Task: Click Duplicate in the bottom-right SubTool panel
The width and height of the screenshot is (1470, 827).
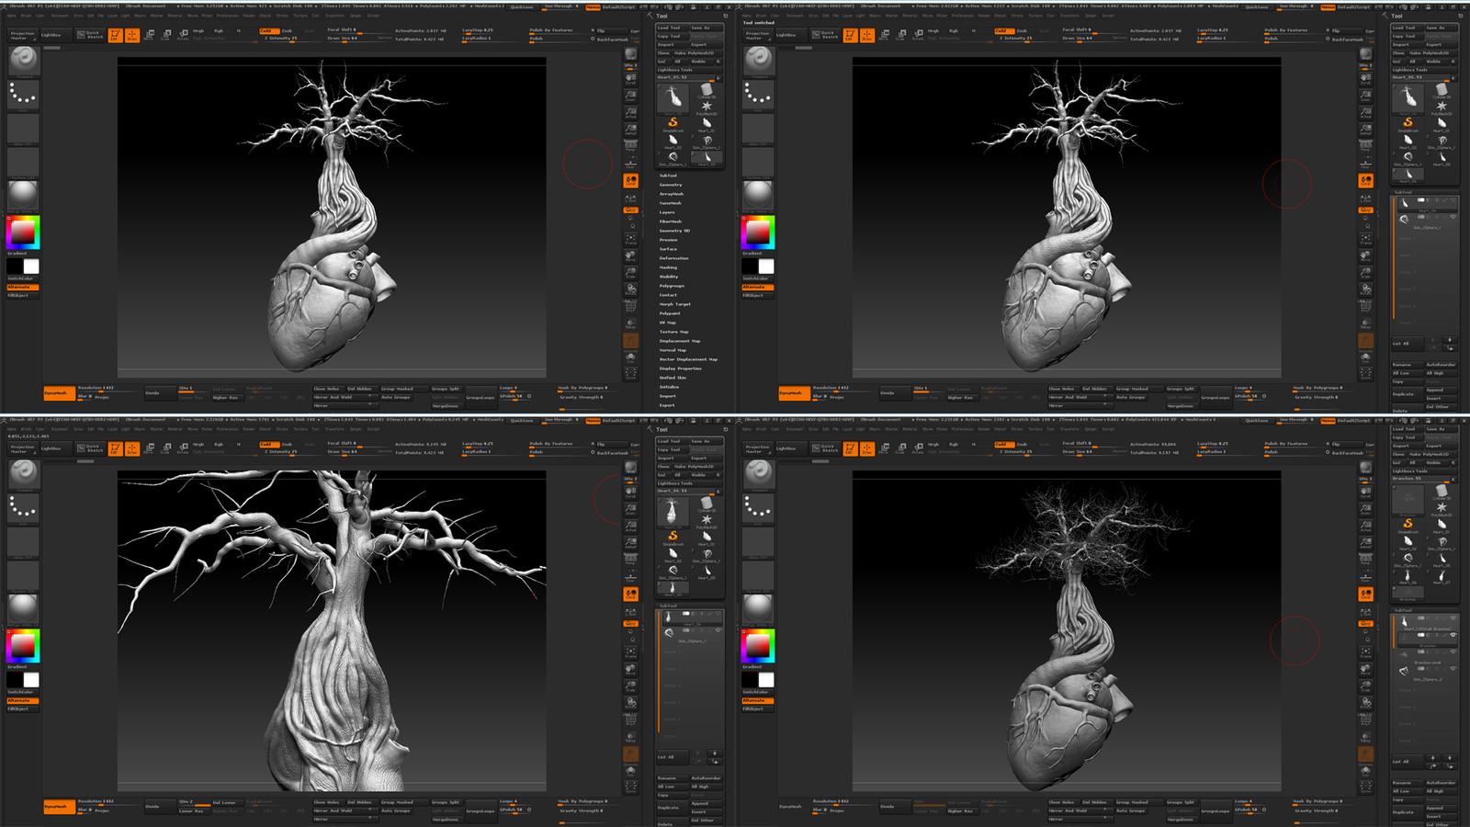Action: pos(1407,811)
